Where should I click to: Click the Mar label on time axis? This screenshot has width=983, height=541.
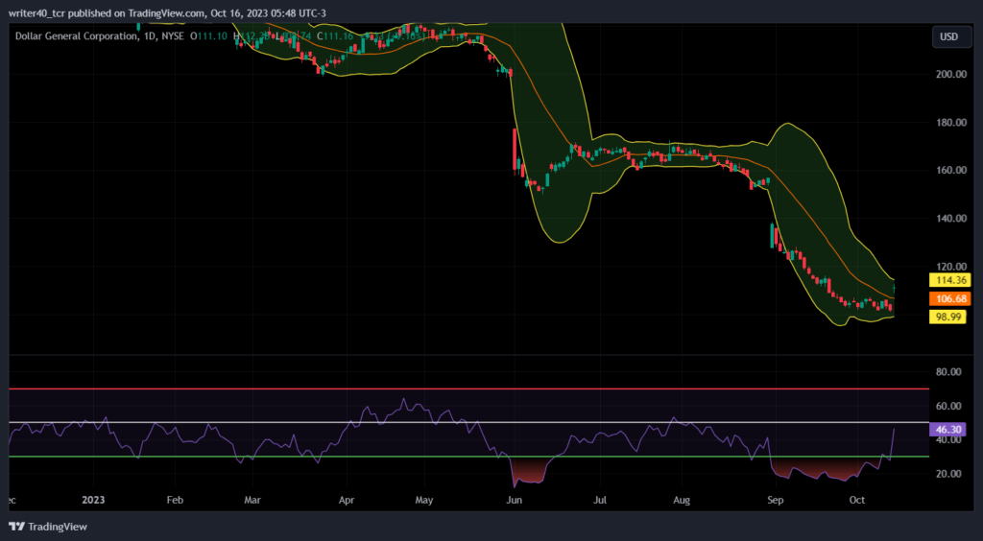(x=252, y=501)
